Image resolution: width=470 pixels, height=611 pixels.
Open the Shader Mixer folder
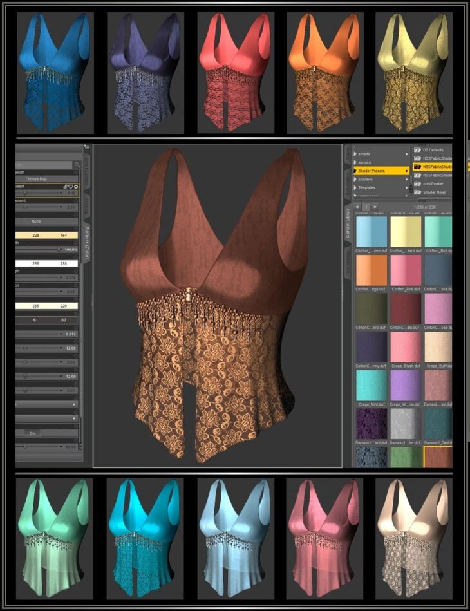[433, 192]
